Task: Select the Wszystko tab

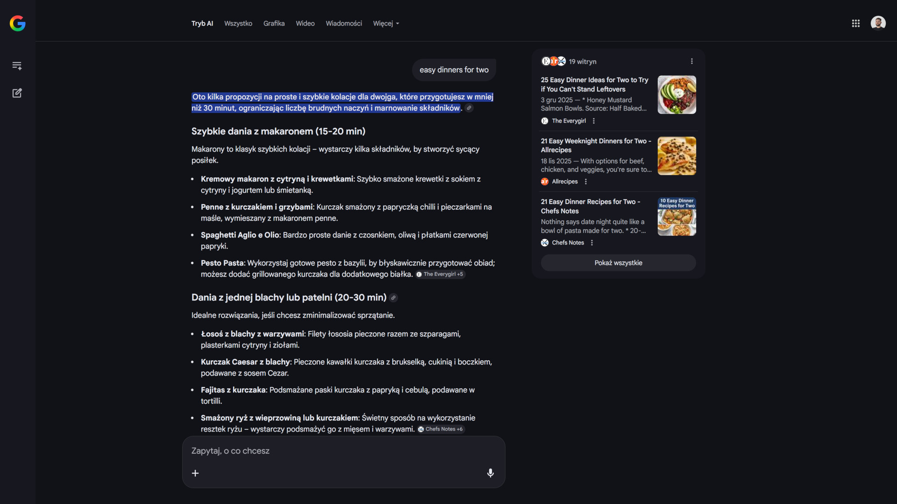Action: point(238,23)
